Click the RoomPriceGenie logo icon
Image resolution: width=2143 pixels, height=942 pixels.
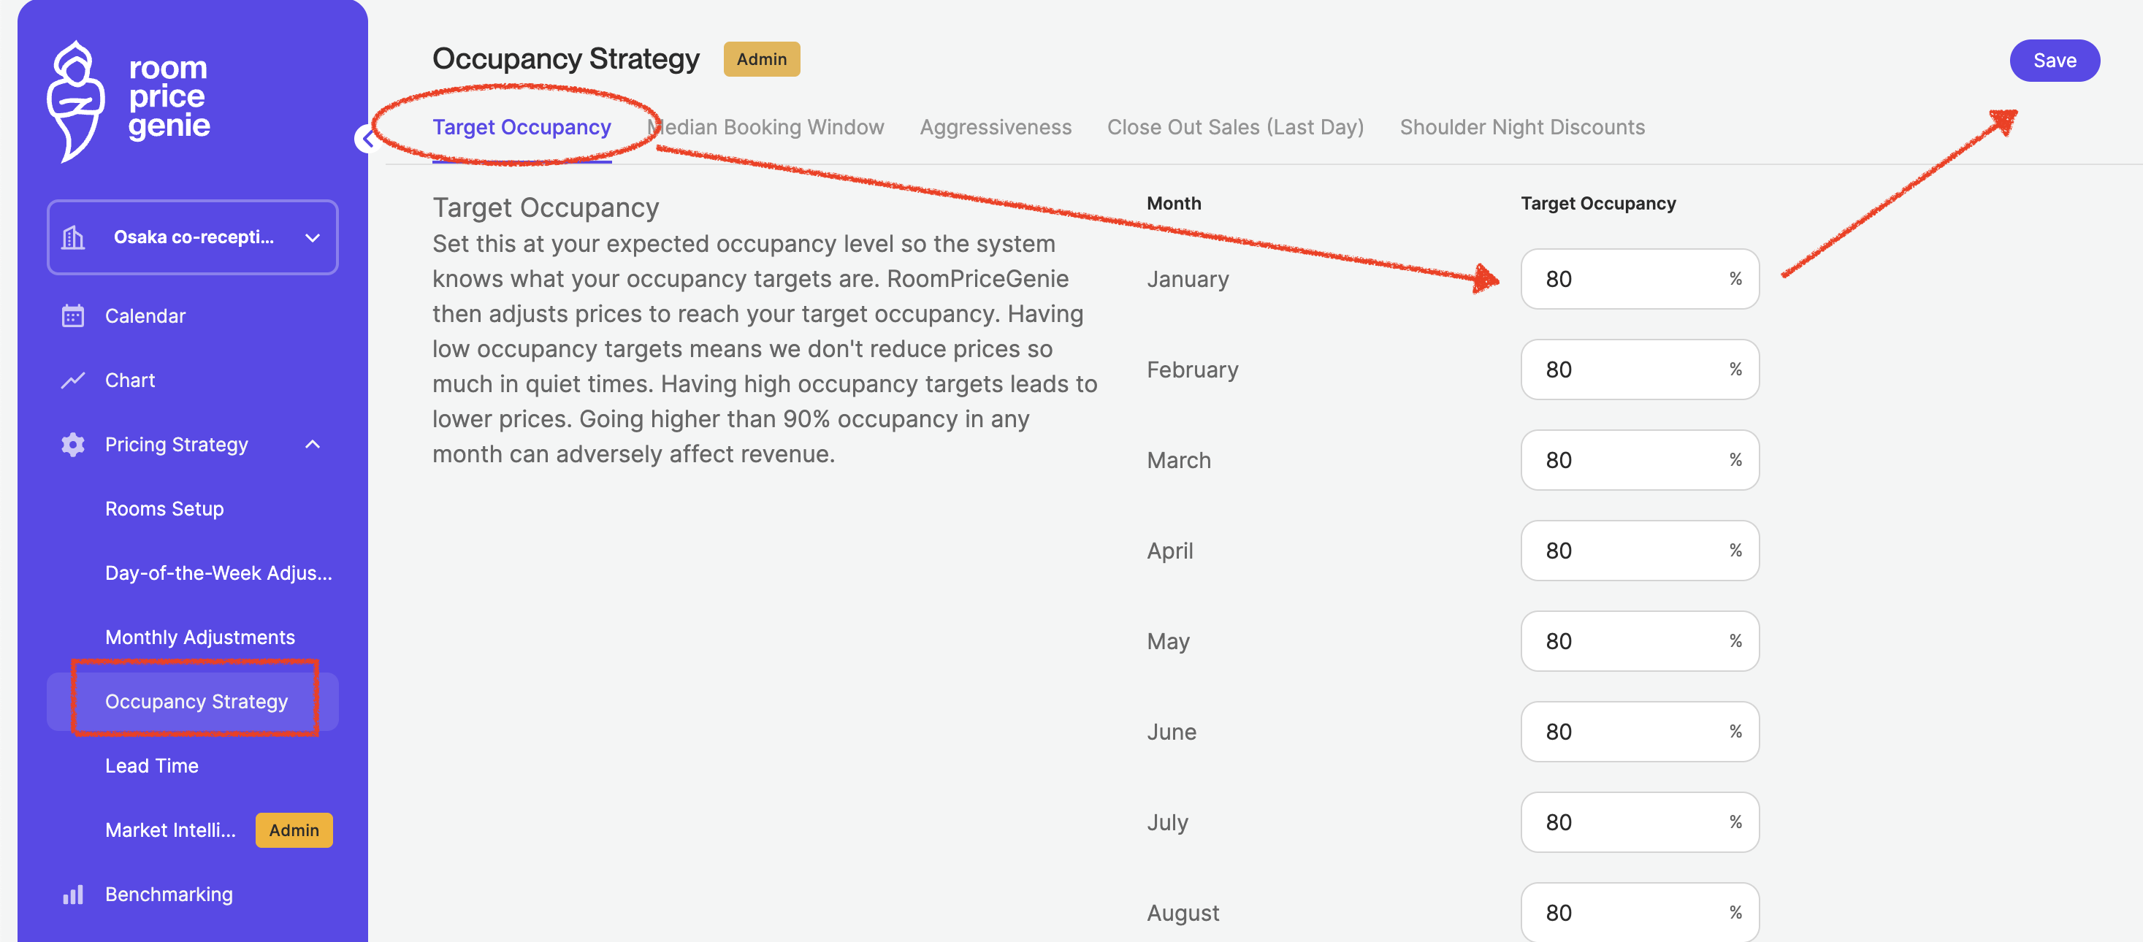pos(75,99)
